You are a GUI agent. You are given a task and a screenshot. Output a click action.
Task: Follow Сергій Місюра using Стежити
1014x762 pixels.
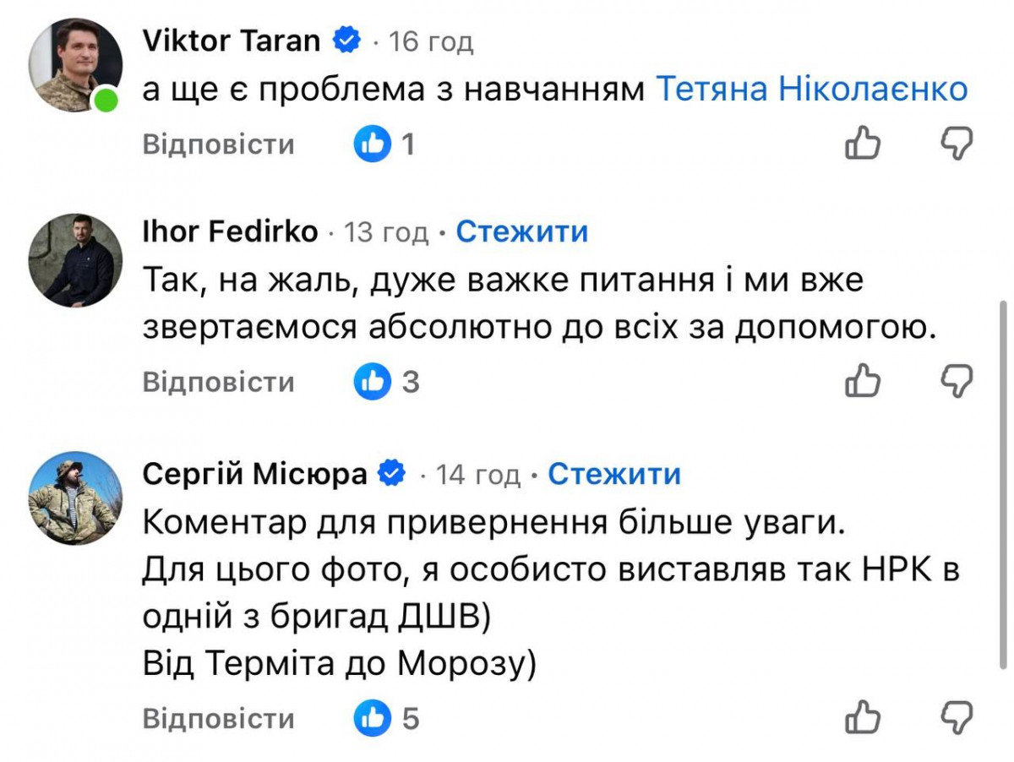pos(613,475)
